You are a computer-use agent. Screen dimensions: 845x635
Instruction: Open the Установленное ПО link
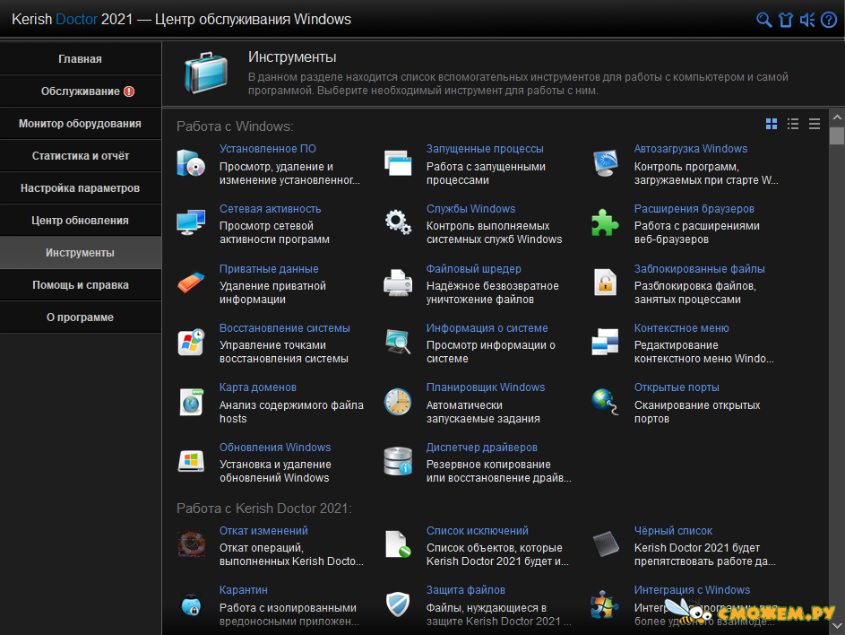[268, 149]
